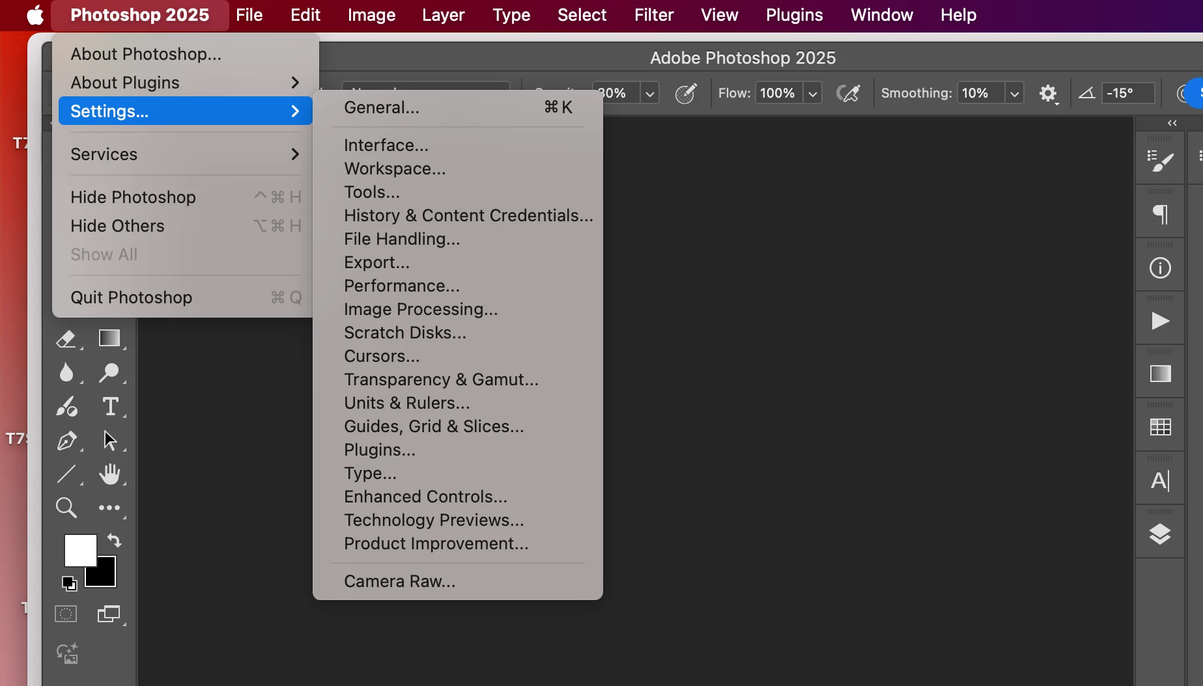Screen dimensions: 1203x686
Task: Select the Path Selection arrow tool
Action: 110,441
